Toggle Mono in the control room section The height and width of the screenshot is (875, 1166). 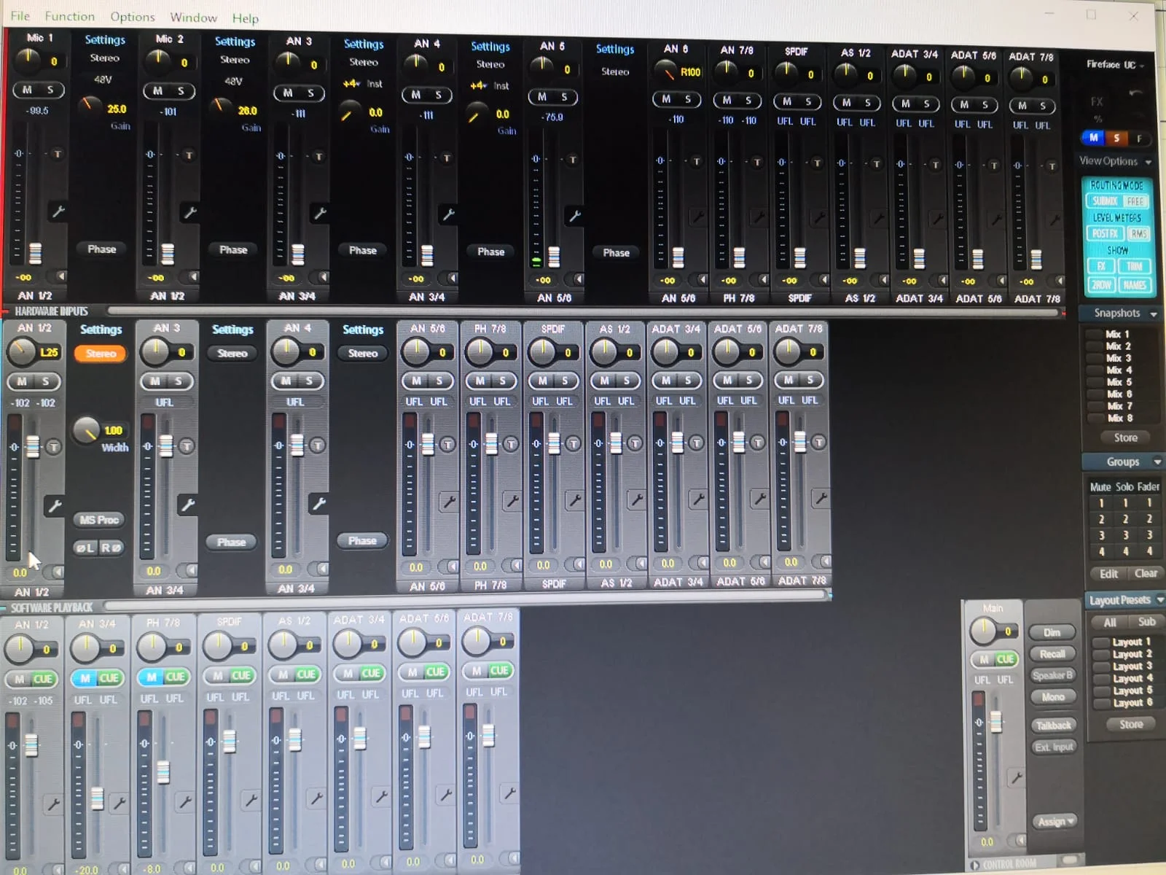pos(1052,697)
